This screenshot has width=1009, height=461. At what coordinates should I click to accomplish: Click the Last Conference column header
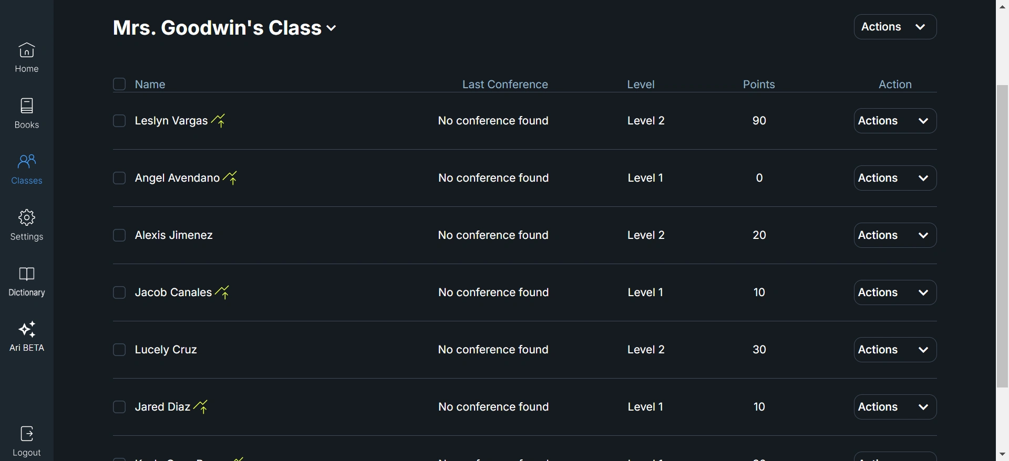(505, 85)
